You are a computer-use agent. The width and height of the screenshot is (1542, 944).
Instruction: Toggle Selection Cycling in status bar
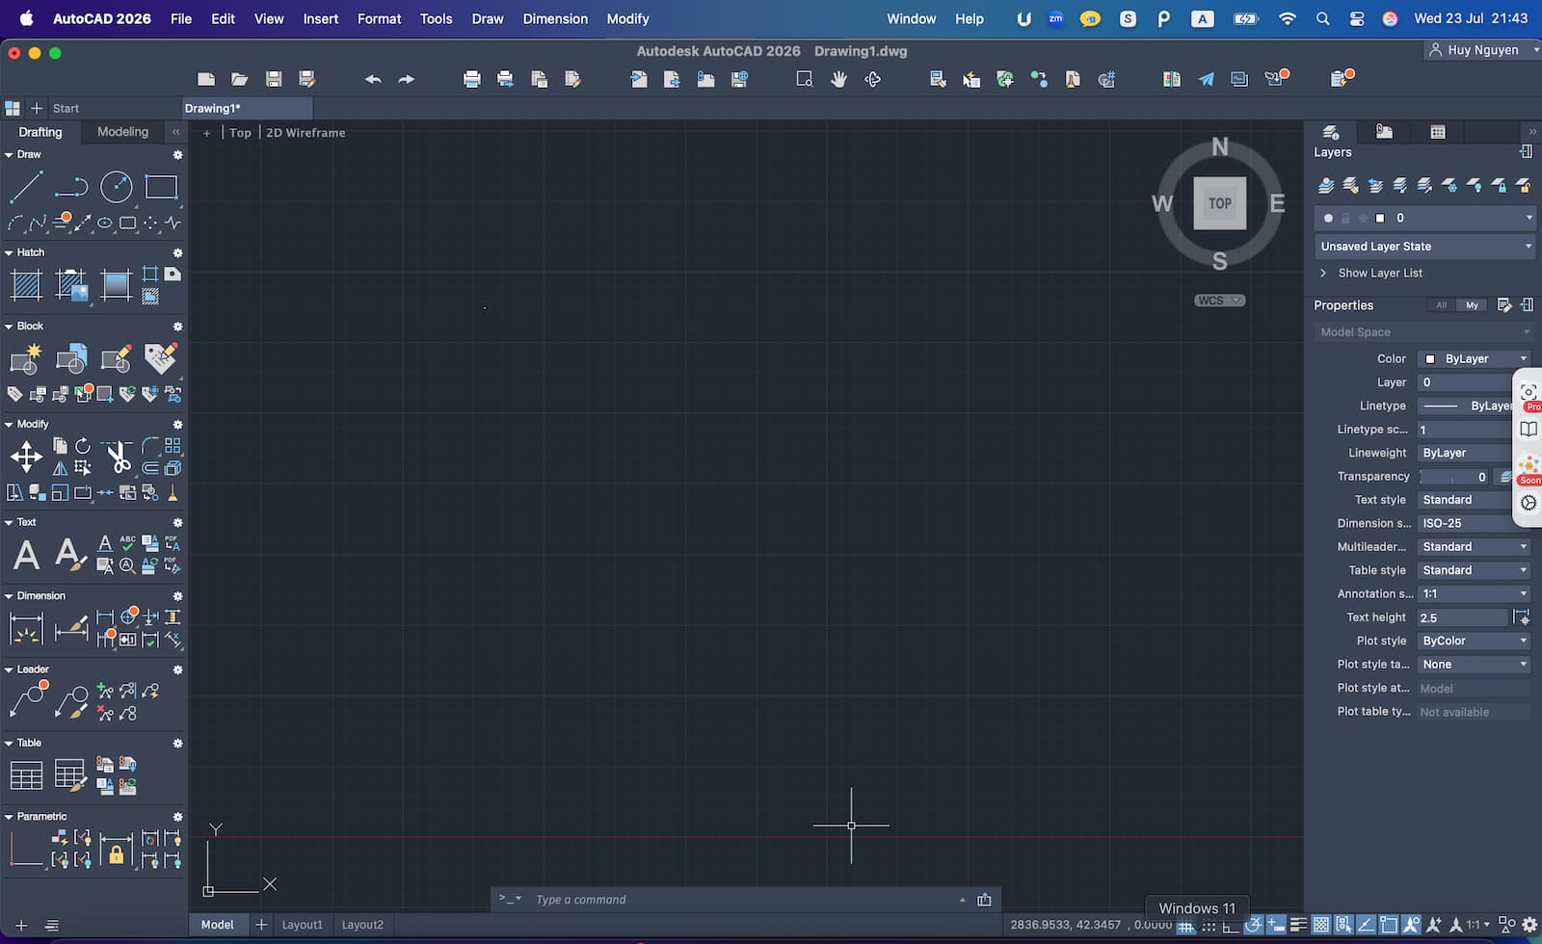(1343, 925)
